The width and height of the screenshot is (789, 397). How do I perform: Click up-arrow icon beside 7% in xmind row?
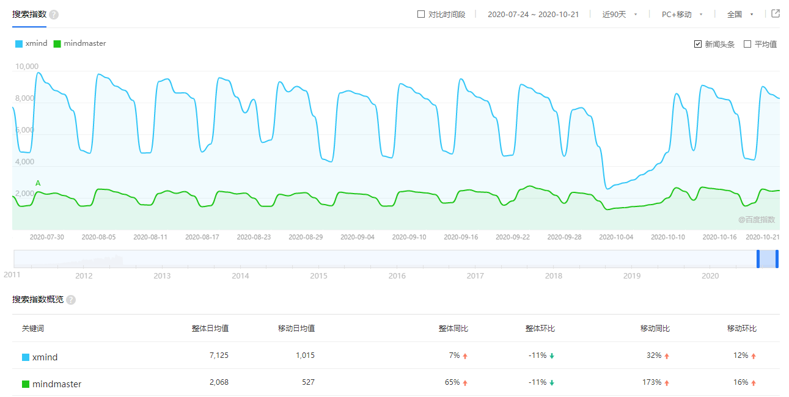465,356
